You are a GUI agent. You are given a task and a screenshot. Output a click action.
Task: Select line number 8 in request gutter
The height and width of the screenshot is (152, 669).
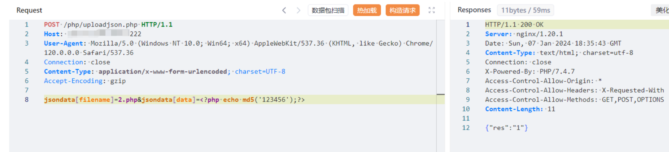tap(27, 100)
